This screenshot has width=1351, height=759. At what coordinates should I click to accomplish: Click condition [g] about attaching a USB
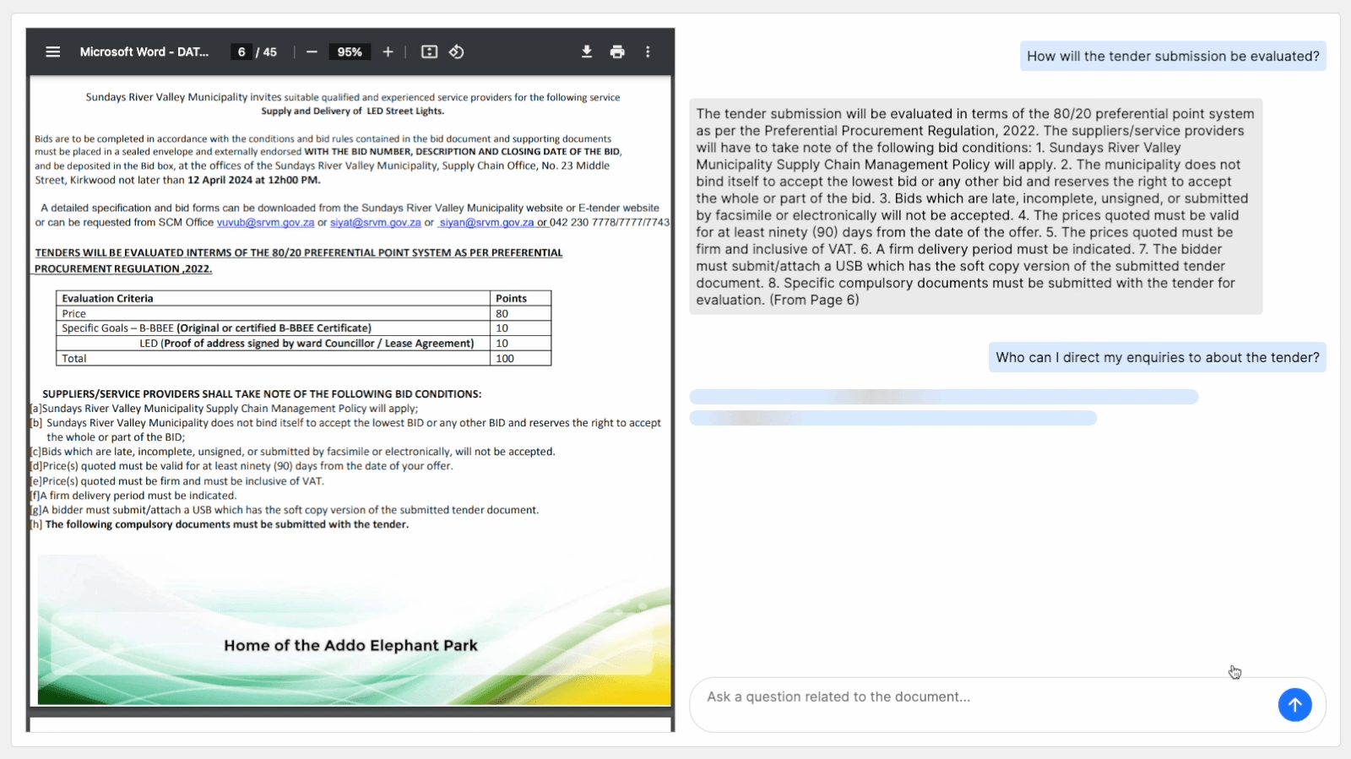point(285,510)
